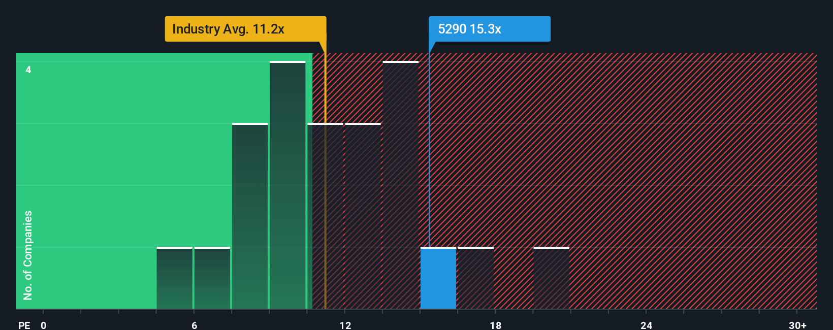Image resolution: width=833 pixels, height=330 pixels.
Task: Click the x-axis label 24
Action: [646, 325]
